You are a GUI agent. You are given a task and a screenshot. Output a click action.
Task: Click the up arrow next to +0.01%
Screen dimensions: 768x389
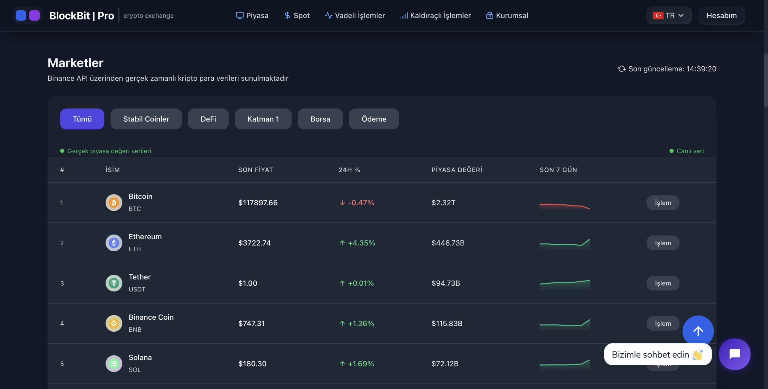pyautogui.click(x=342, y=283)
